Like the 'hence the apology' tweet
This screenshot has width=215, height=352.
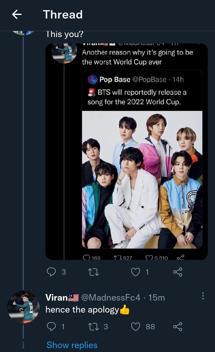point(135,327)
